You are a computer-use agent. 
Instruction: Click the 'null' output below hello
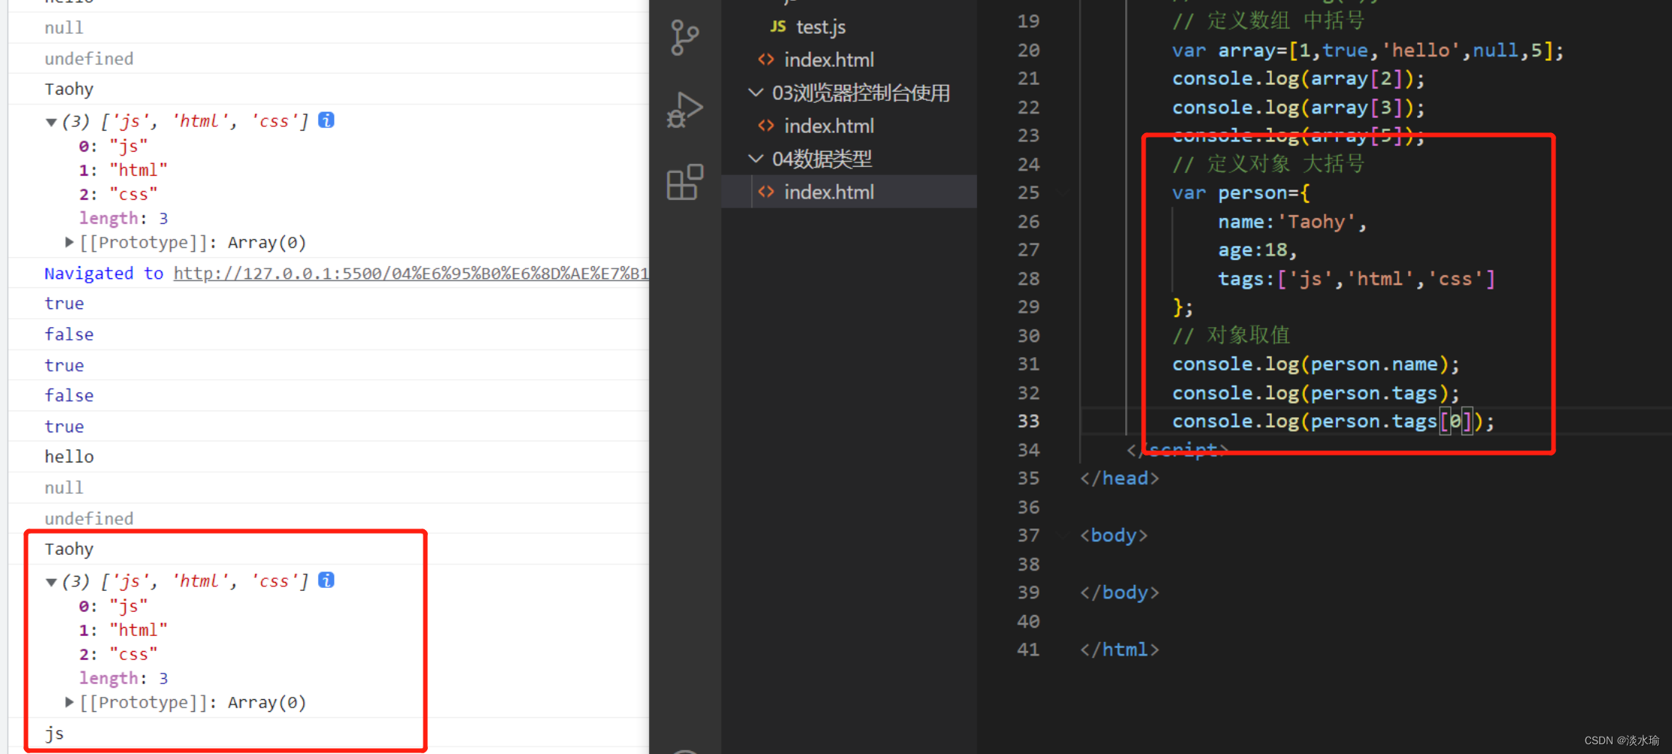pyautogui.click(x=64, y=488)
